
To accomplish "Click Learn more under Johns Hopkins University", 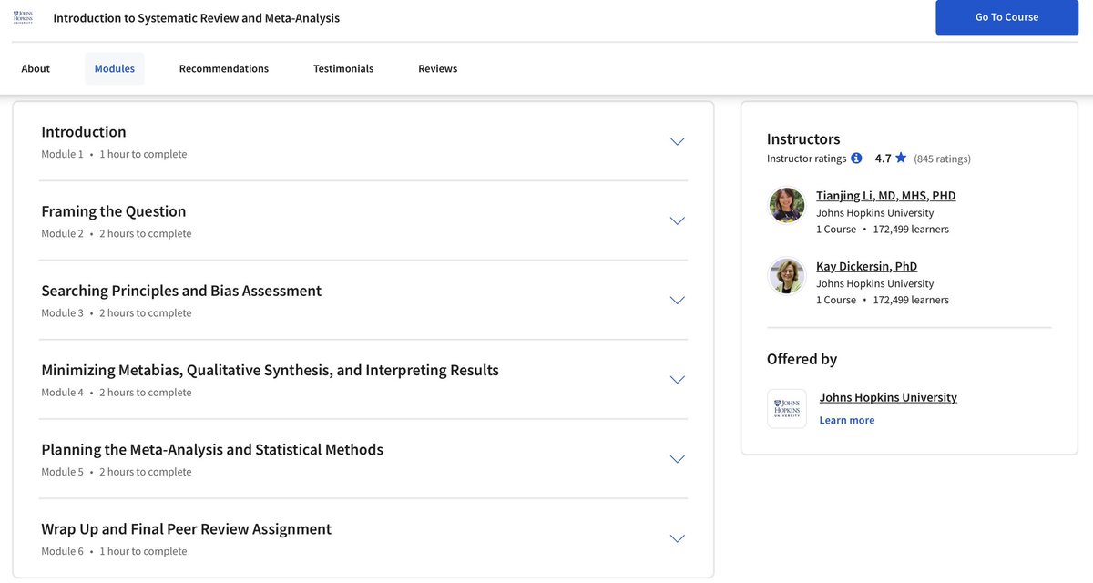I will pyautogui.click(x=847, y=420).
